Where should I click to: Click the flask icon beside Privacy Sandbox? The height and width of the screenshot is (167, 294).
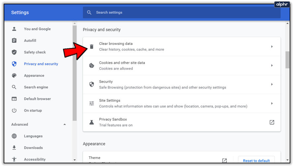[x=92, y=122]
